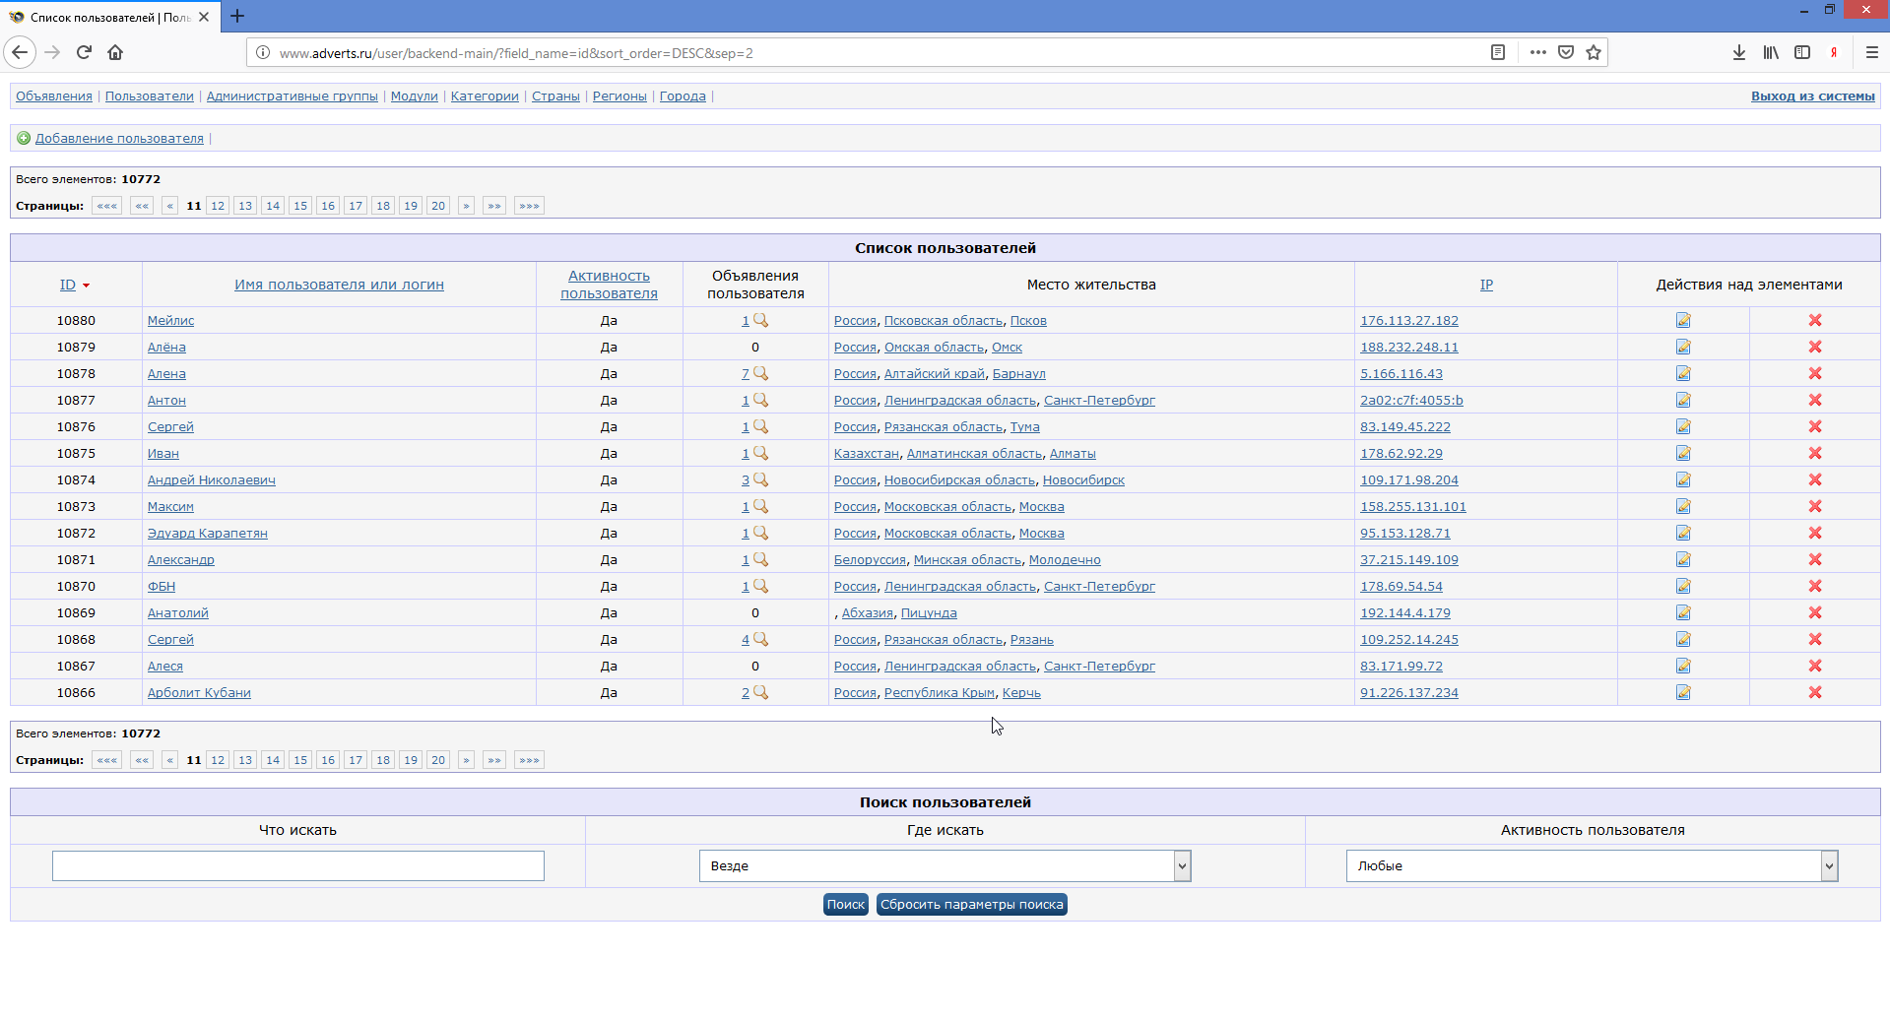Open the Firefox hamburger menu
Image resolution: width=1890 pixels, height=1020 pixels.
pos(1871,52)
